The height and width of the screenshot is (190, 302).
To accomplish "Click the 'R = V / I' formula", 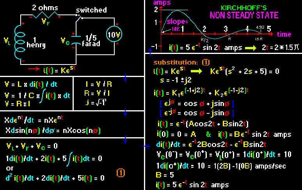I will pos(97,93).
